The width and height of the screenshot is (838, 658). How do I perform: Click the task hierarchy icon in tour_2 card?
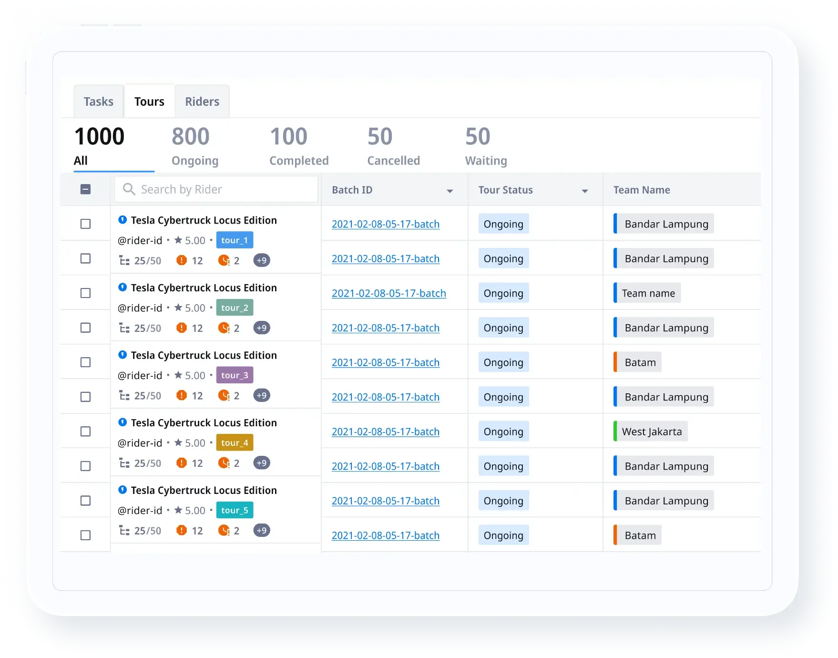124,328
